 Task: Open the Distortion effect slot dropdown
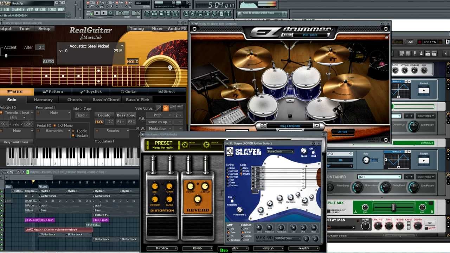coord(162,248)
